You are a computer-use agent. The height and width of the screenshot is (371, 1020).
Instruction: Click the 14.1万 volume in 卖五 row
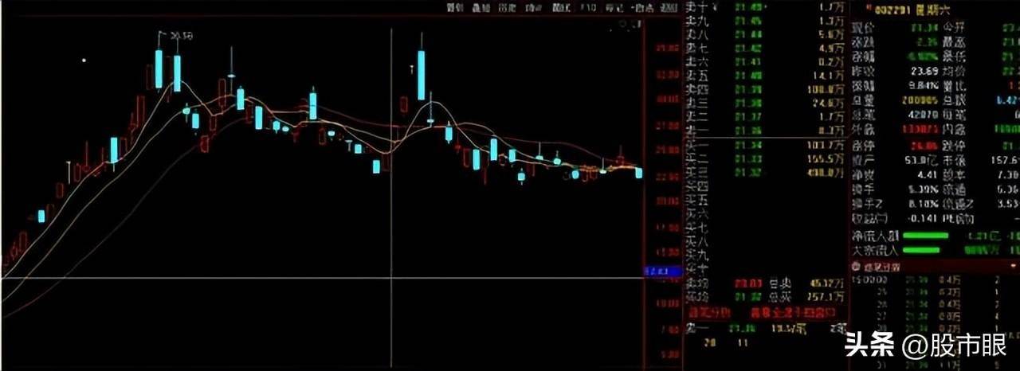click(830, 76)
